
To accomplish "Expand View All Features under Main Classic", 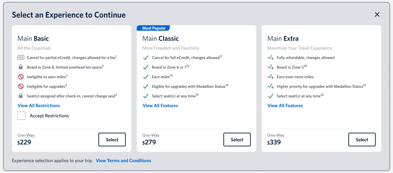I will tap(160, 106).
